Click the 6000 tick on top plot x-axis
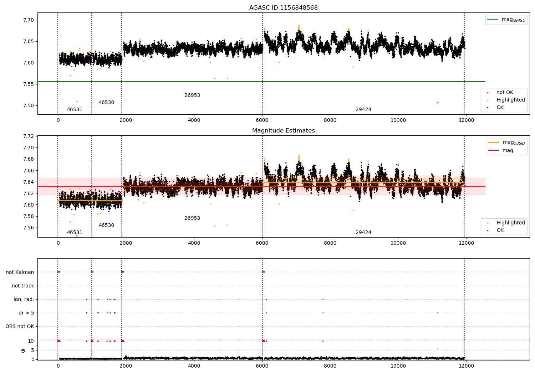The image size is (535, 374). click(x=262, y=120)
